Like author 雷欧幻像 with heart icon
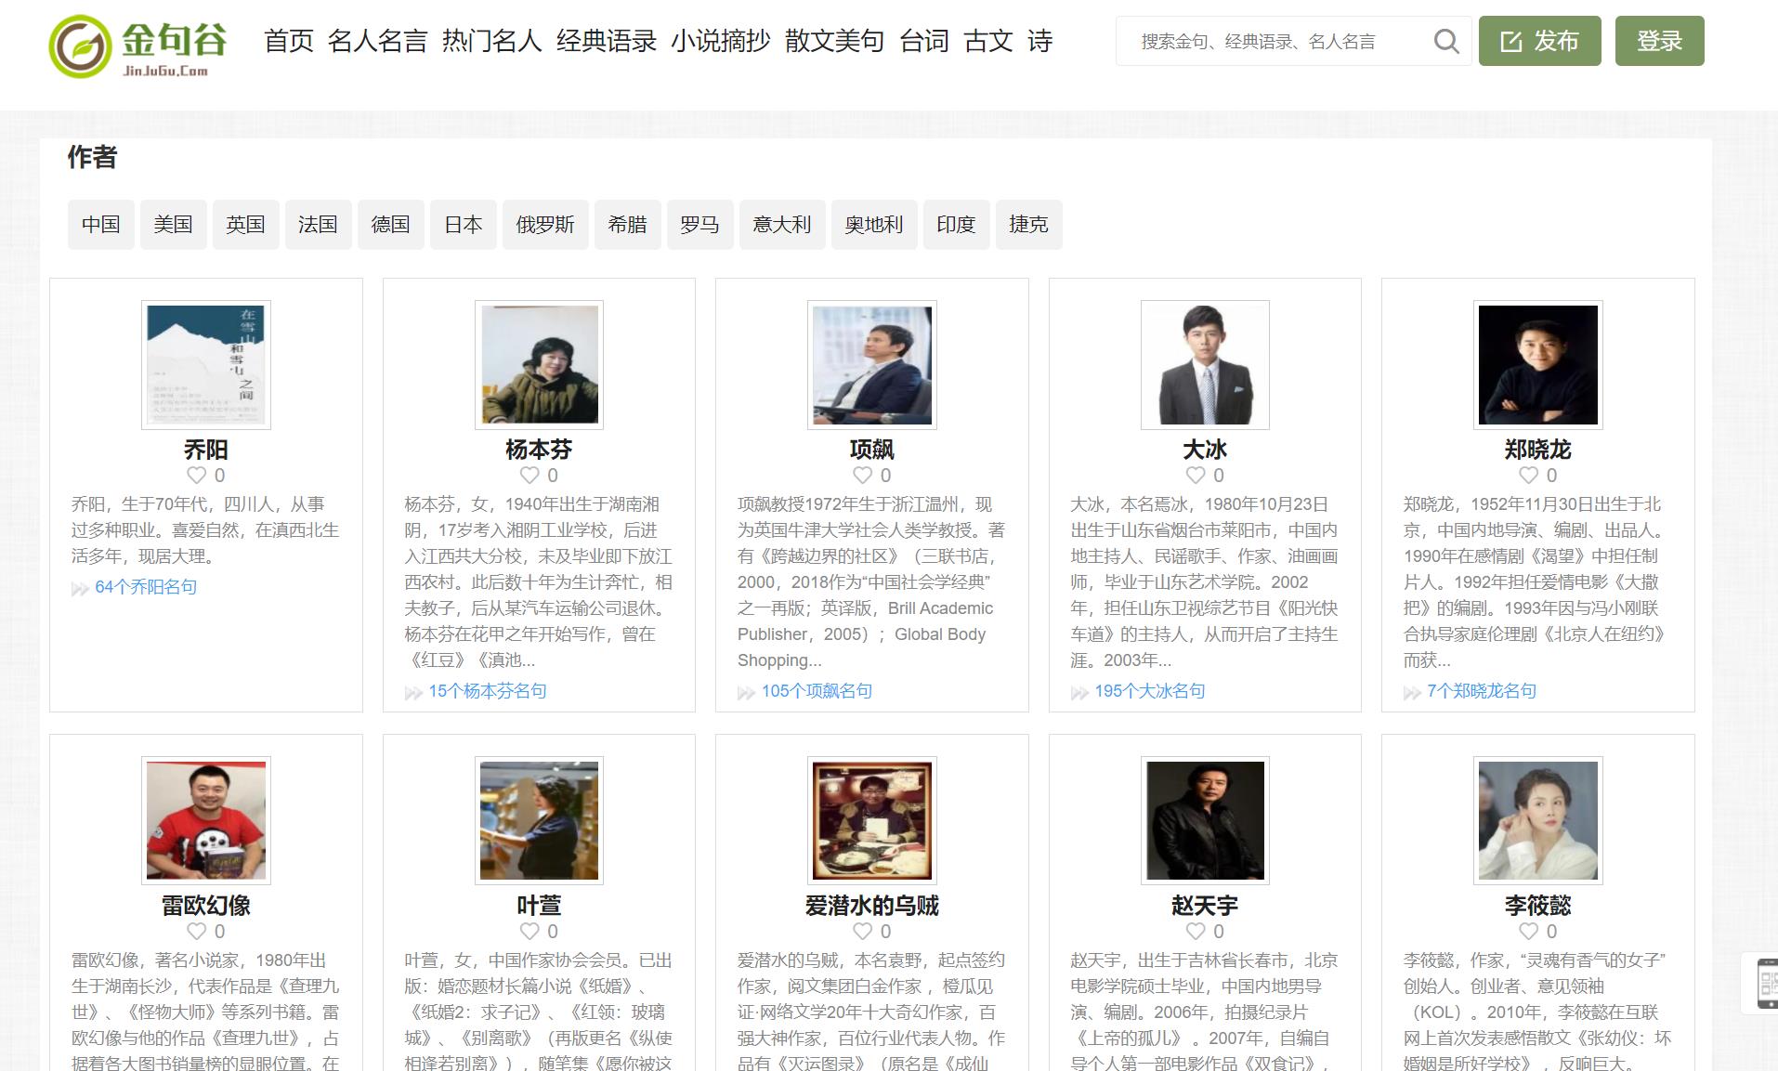 [x=196, y=932]
